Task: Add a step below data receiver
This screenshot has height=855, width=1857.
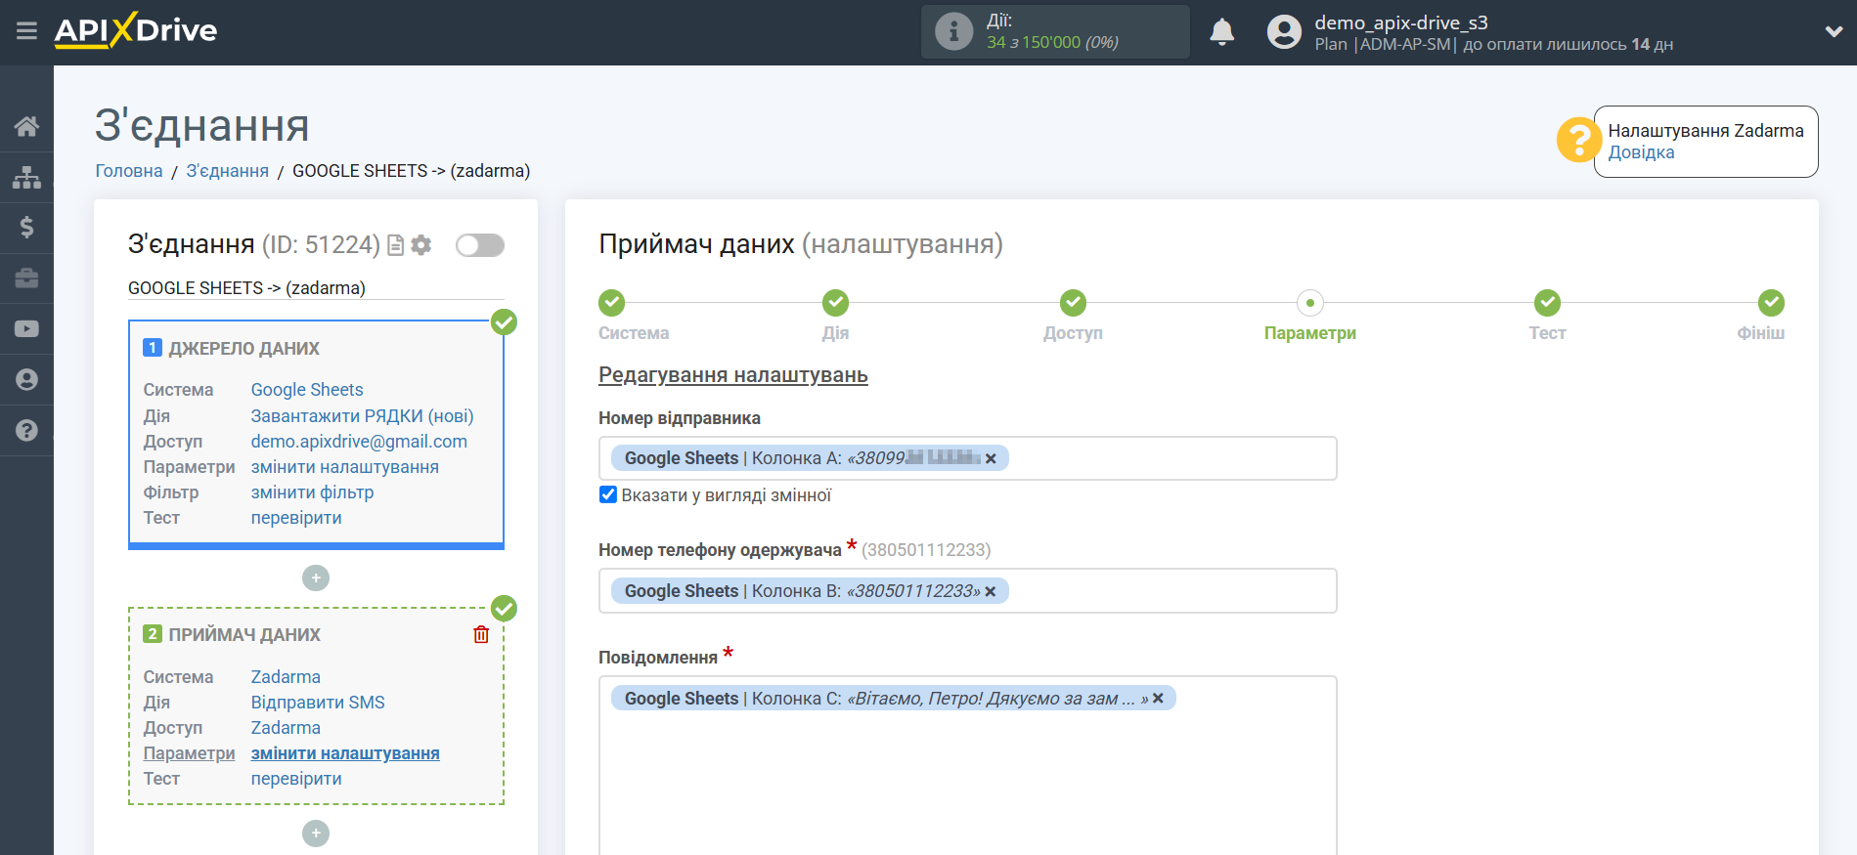Action: coord(316,834)
